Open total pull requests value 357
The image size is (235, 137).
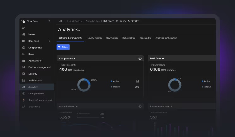click(x=154, y=117)
